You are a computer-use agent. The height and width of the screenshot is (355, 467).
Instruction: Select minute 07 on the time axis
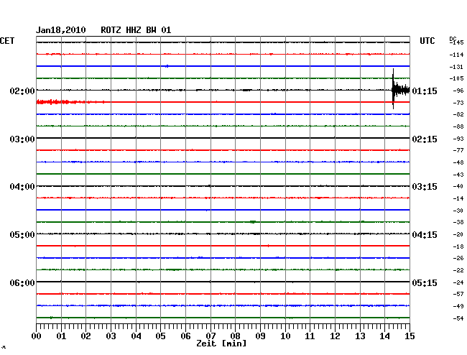[x=211, y=336]
